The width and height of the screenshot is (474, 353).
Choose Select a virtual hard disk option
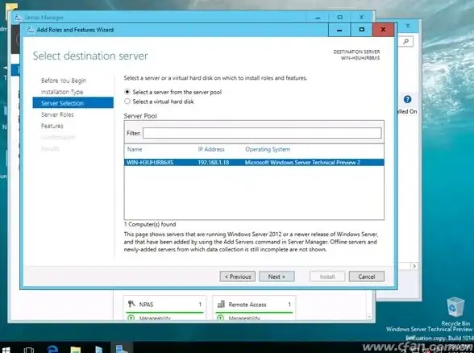click(x=127, y=102)
